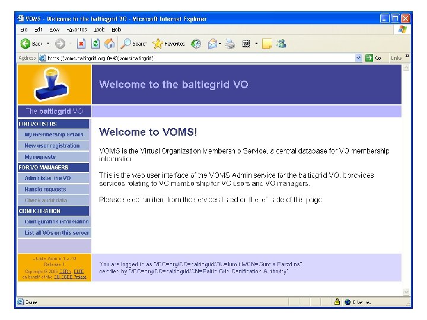The image size is (427, 320).
Task: Expand the Links toolbar chevron
Action: [x=407, y=56]
